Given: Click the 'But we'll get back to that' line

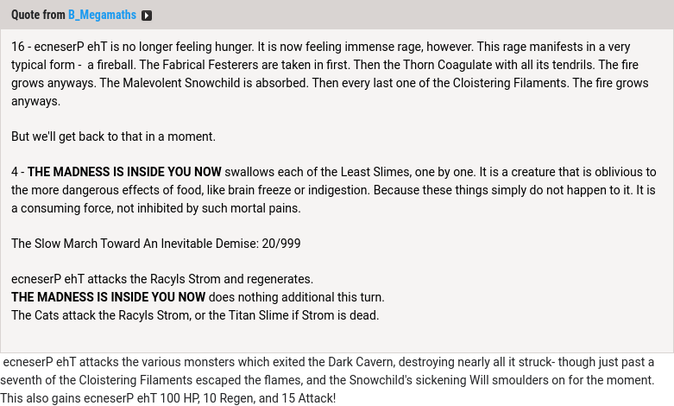Looking at the screenshot, I should pyautogui.click(x=113, y=136).
